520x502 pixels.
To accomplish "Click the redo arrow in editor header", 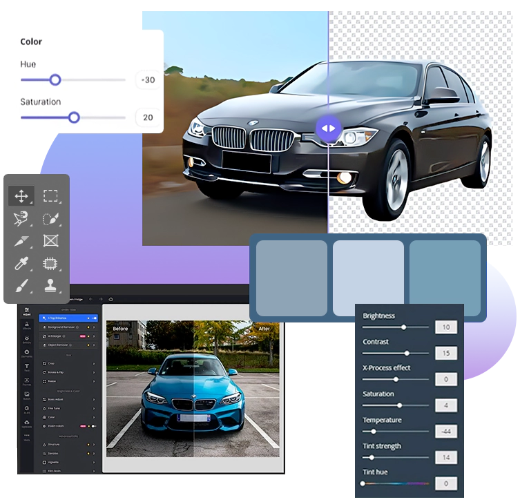I will coord(101,299).
